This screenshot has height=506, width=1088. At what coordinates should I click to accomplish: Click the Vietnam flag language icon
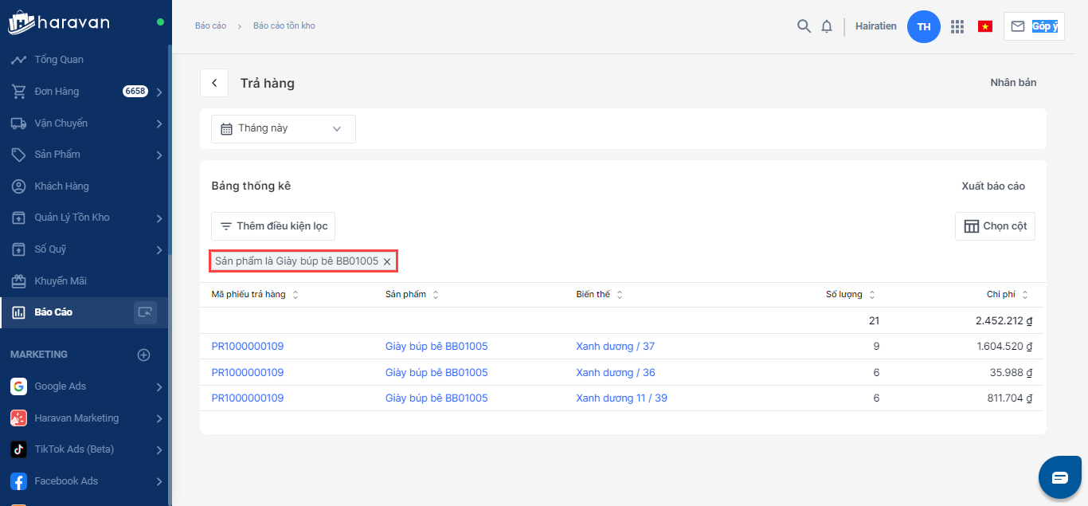(x=985, y=26)
